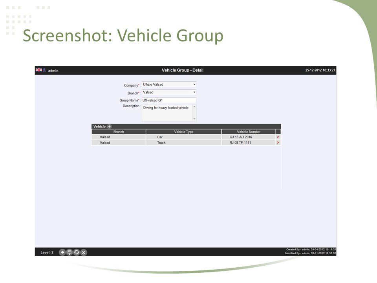Delete the GJ 15 AD 2016 vehicle row
The width and height of the screenshot is (377, 283).
click(x=278, y=137)
